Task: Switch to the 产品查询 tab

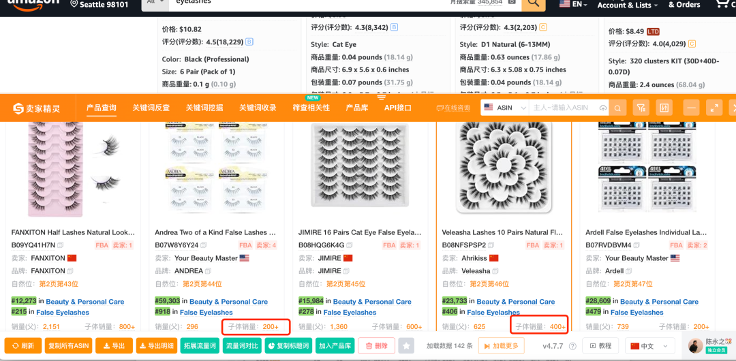Action: pyautogui.click(x=102, y=108)
